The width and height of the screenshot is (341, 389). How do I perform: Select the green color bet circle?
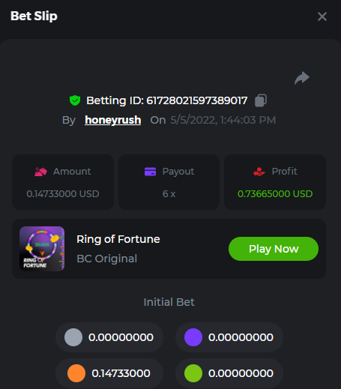click(x=193, y=373)
